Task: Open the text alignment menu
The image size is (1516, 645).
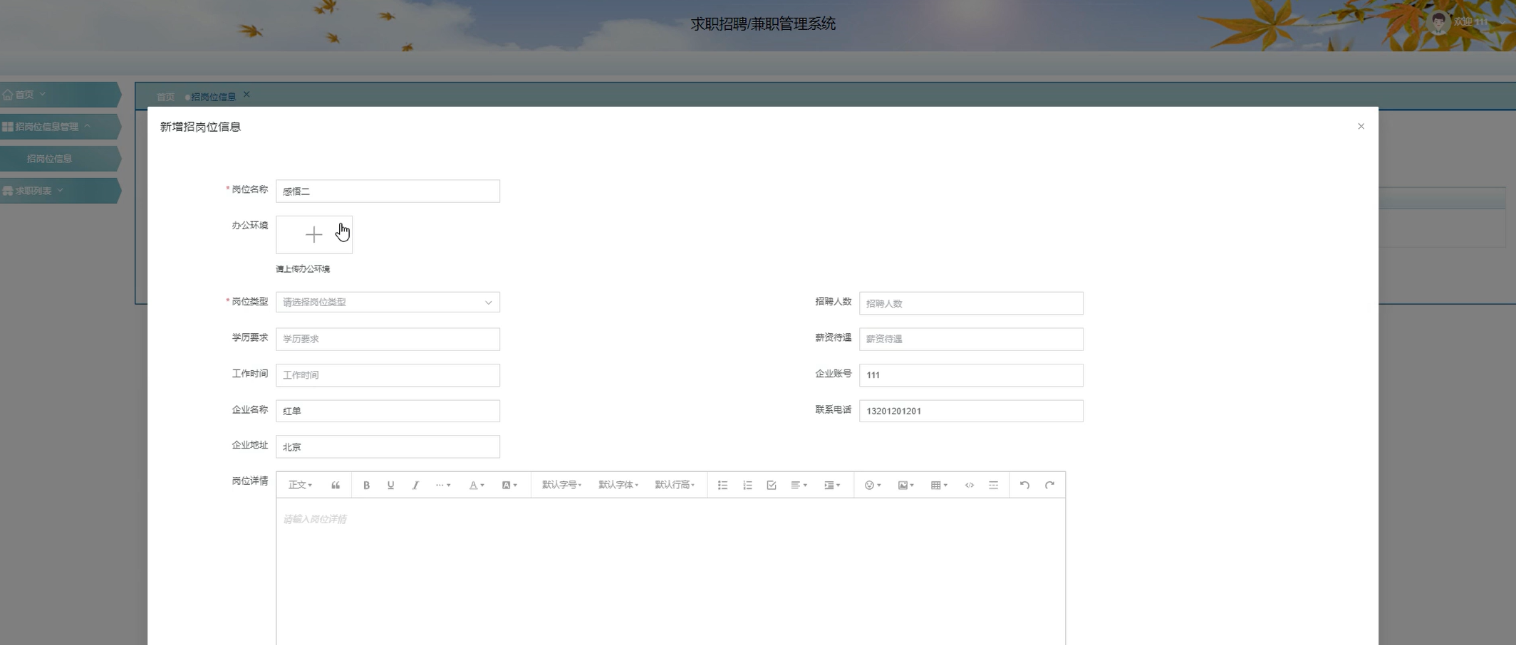Action: click(799, 486)
